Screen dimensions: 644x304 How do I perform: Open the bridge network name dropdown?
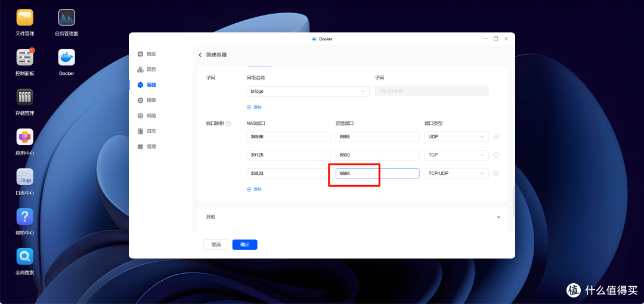pyautogui.click(x=308, y=92)
